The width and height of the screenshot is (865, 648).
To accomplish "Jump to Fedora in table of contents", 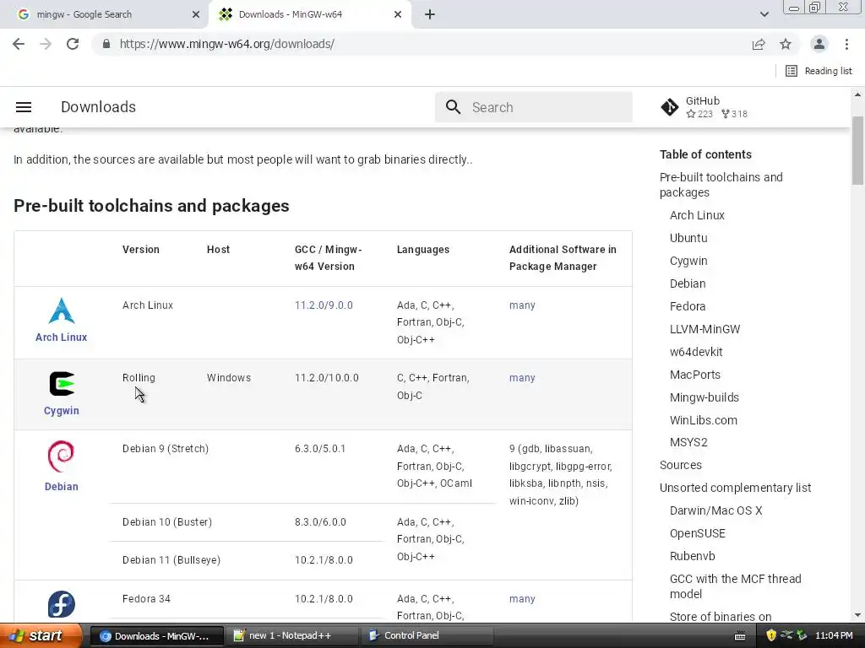I will (x=688, y=306).
